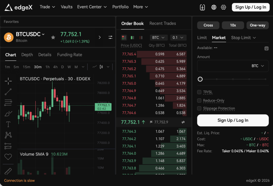Switch to the Recent Trades tab
Image resolution: width=273 pixels, height=186 pixels.
coord(163,23)
